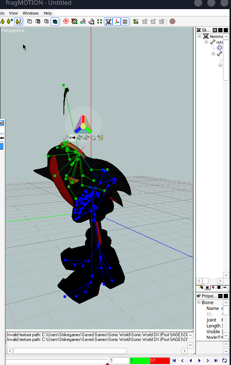This screenshot has height=365, width=231.
Task: Click the third gray hash toolbar icon
Action: click(x=162, y=22)
